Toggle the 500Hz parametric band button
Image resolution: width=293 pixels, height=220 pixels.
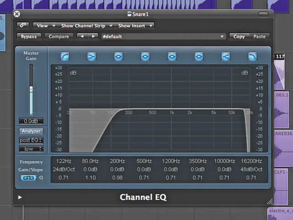146,56
